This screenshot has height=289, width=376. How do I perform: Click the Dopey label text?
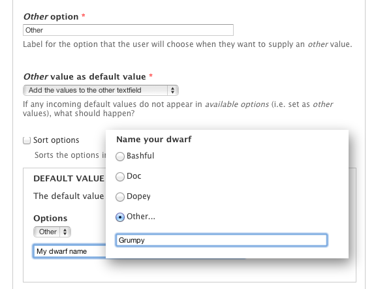(138, 196)
